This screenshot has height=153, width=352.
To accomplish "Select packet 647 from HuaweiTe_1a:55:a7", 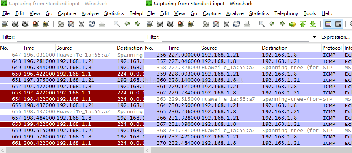I will click(72, 55).
